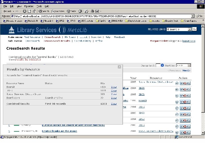205x154 pixels.
Task: Open the browser Search toolbar button
Action: 44,11
